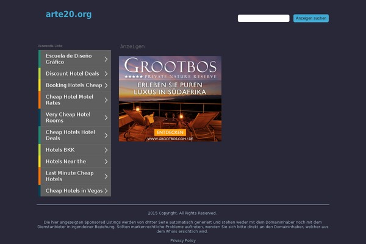Click chevron arrow beside Very Cheap Hotel Rooms
The image size is (366, 244).
point(106,118)
